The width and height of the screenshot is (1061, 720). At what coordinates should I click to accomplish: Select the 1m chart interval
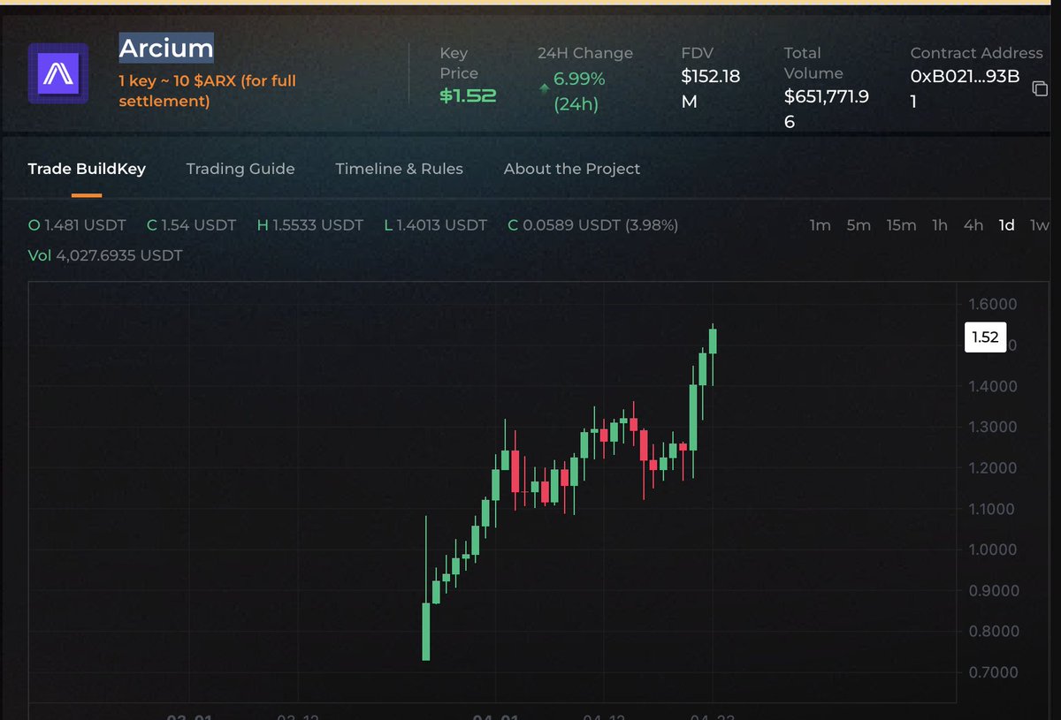pos(821,225)
